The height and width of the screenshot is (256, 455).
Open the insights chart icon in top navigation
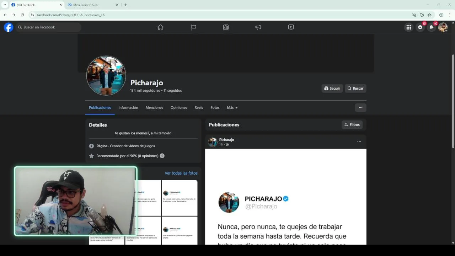click(x=226, y=27)
